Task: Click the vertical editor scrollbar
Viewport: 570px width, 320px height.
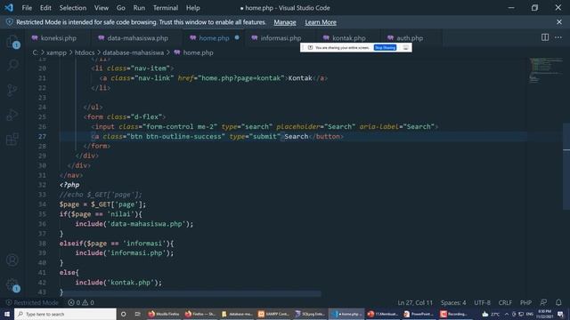Action: [566, 166]
